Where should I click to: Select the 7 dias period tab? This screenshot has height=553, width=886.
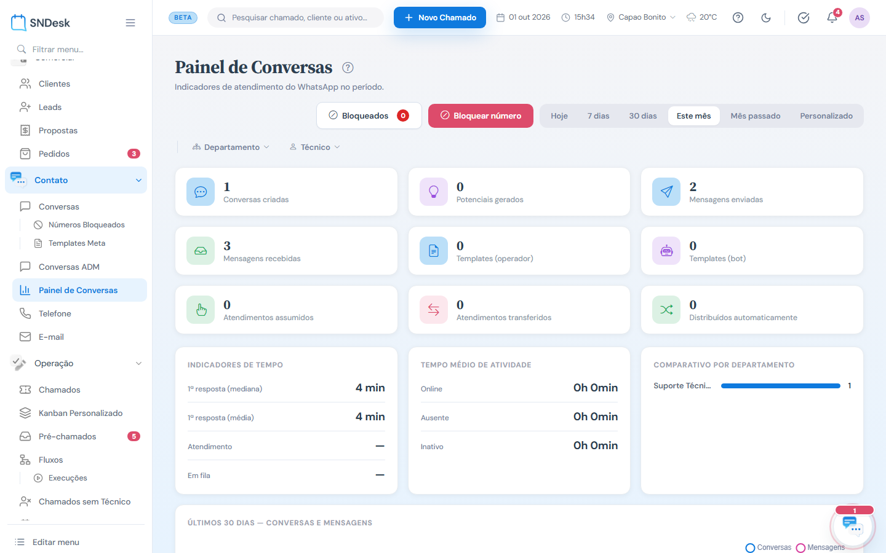click(598, 116)
